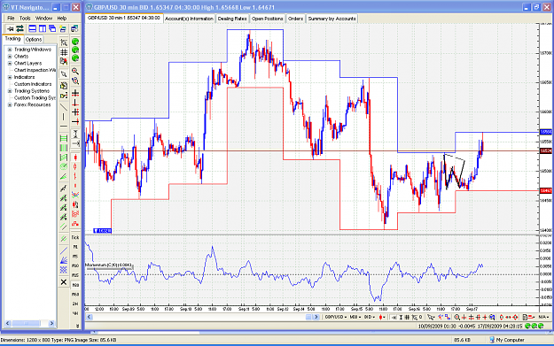Tile windows horizontally icon
554x346 pixels.
coord(33,28)
